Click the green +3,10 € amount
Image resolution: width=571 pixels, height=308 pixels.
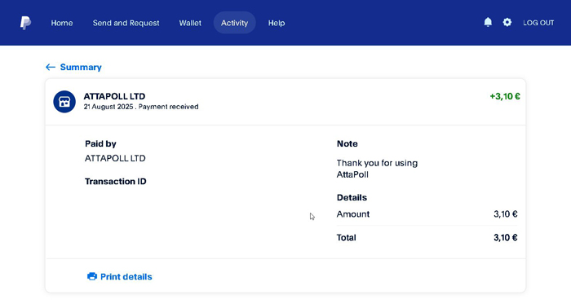click(x=505, y=96)
